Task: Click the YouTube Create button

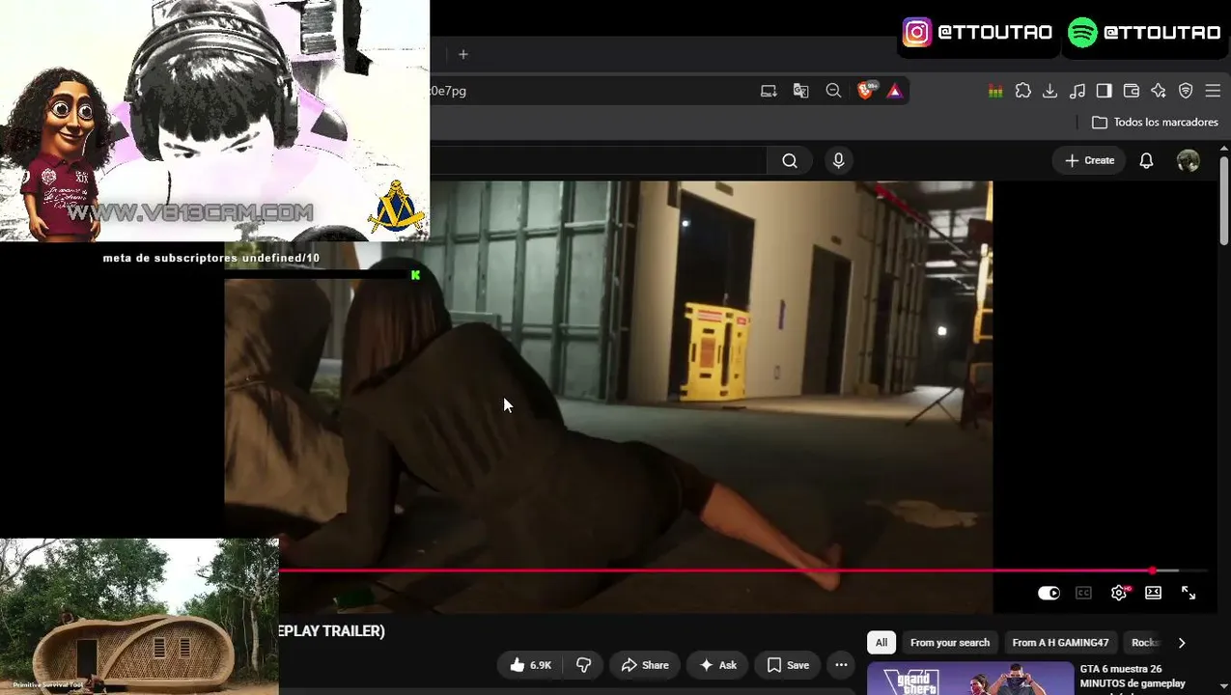Action: pos(1090,161)
